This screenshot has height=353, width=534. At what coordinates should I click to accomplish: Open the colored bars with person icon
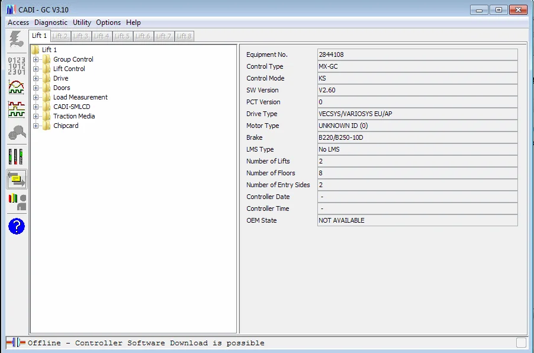(x=17, y=202)
